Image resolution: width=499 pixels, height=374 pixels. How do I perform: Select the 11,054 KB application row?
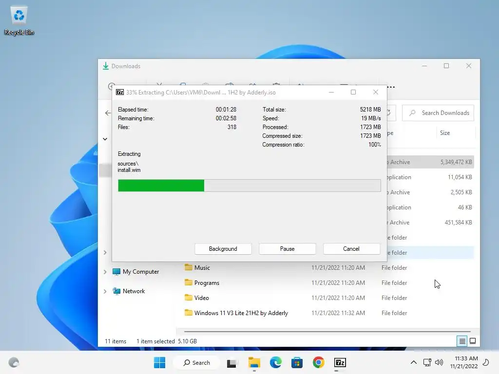430,177
